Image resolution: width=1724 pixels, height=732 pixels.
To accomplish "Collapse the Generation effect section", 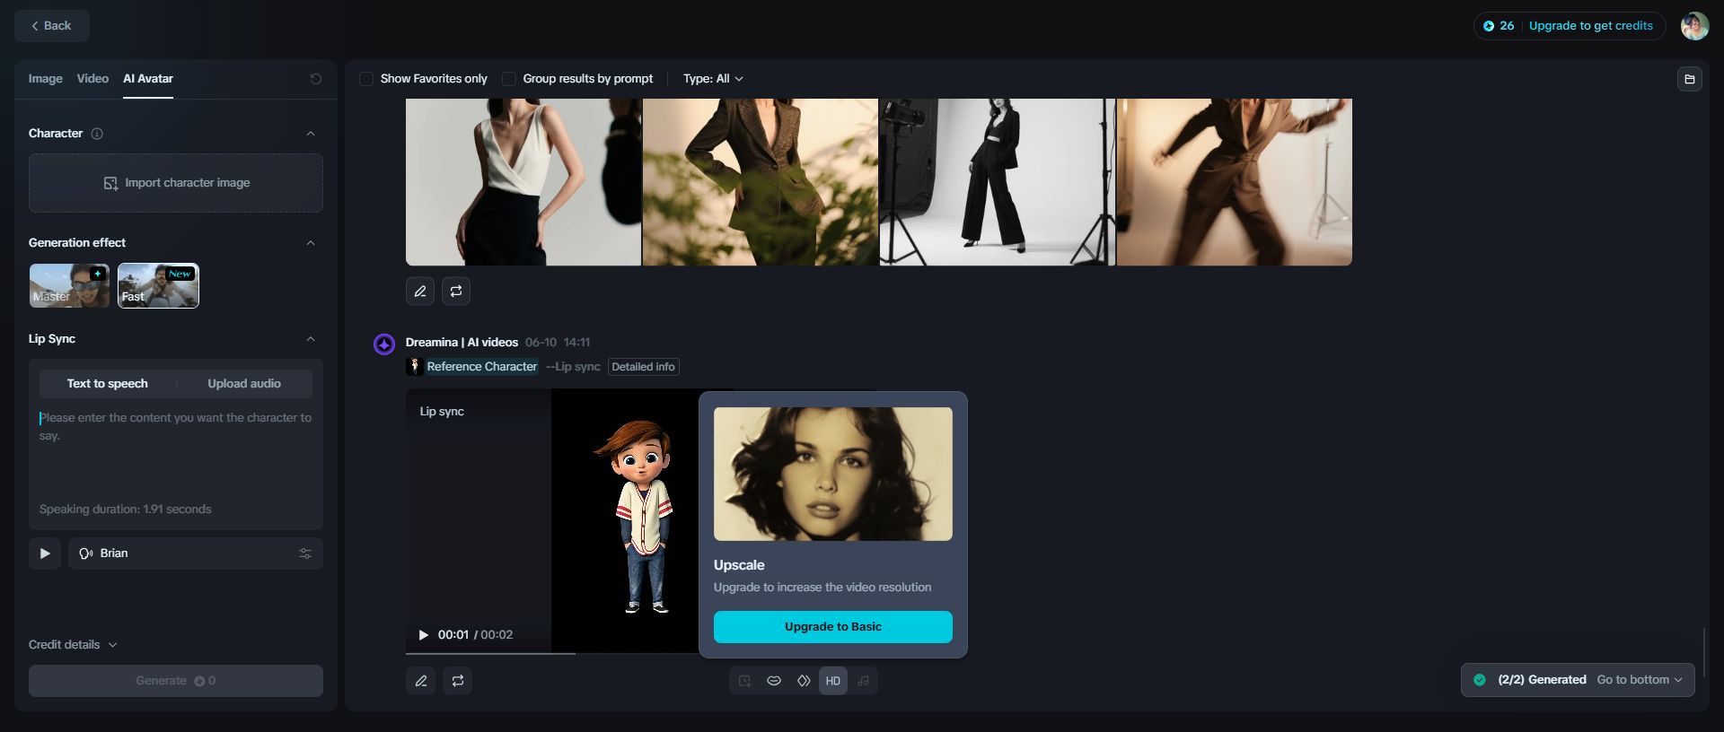I will [x=311, y=243].
